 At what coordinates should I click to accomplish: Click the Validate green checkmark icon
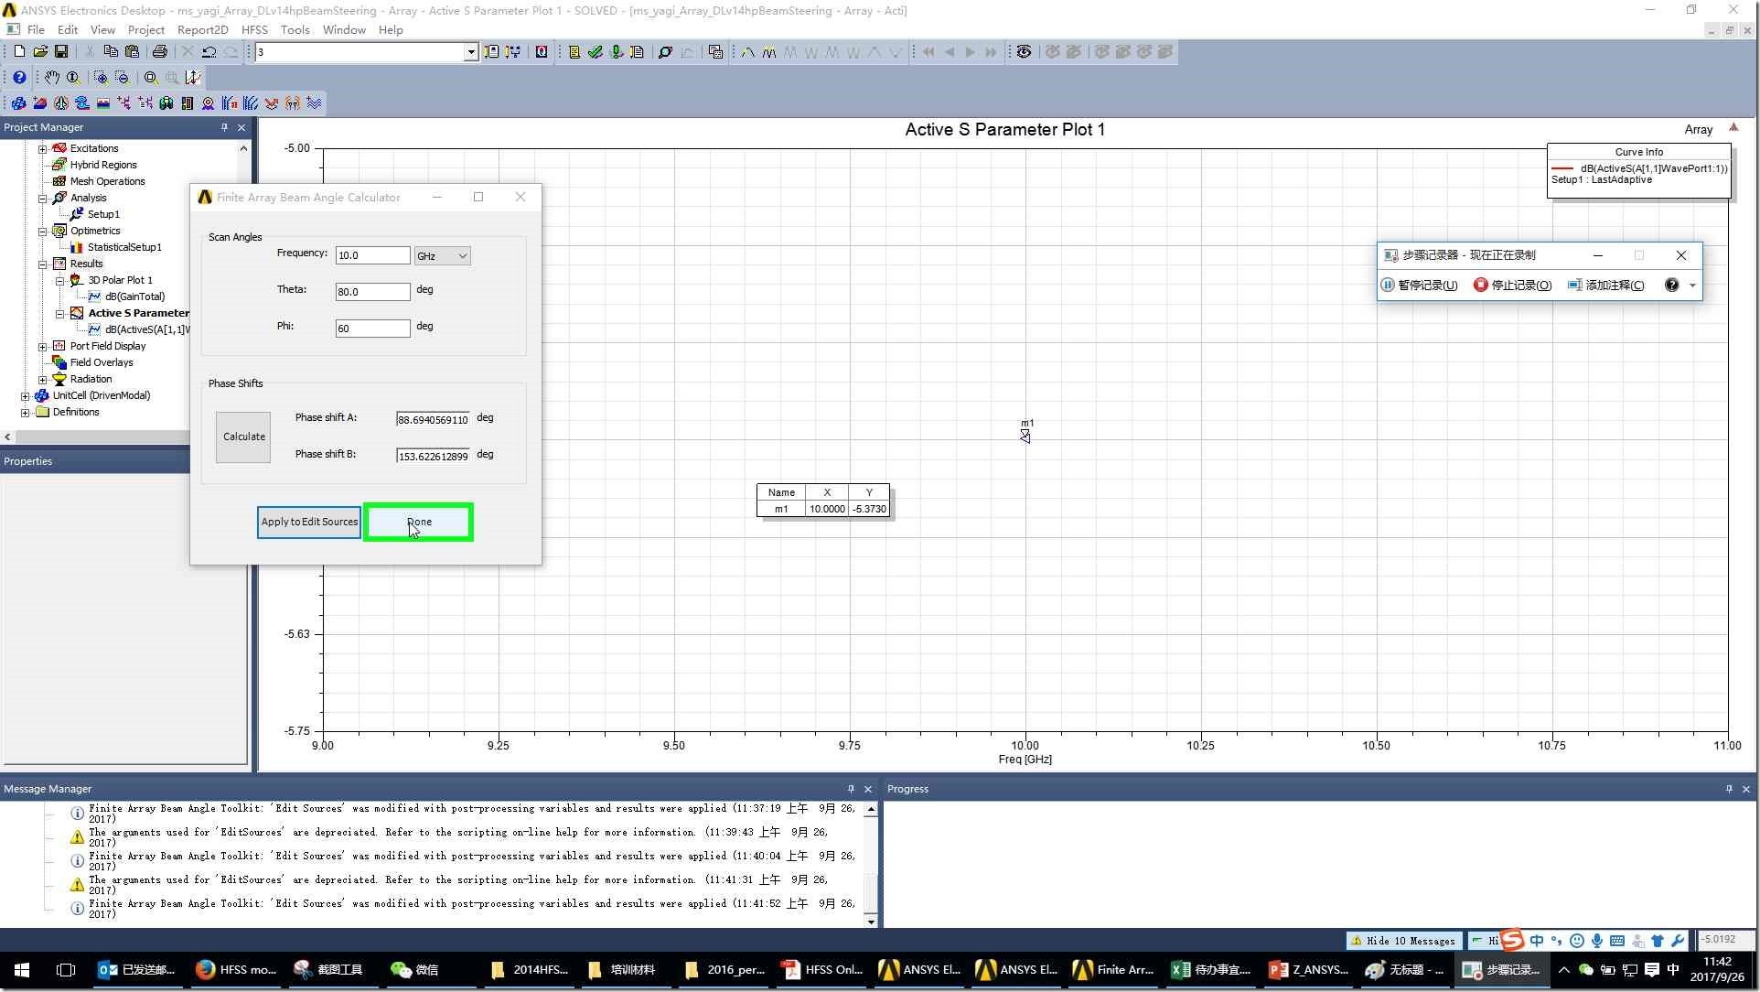coord(596,52)
